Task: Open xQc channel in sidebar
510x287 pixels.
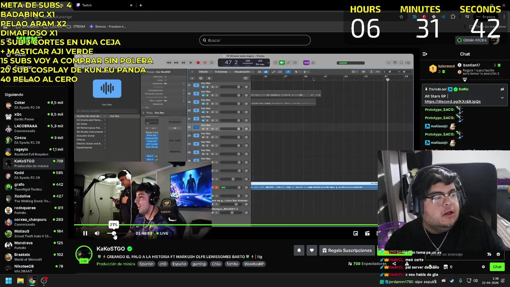Action: point(34,116)
